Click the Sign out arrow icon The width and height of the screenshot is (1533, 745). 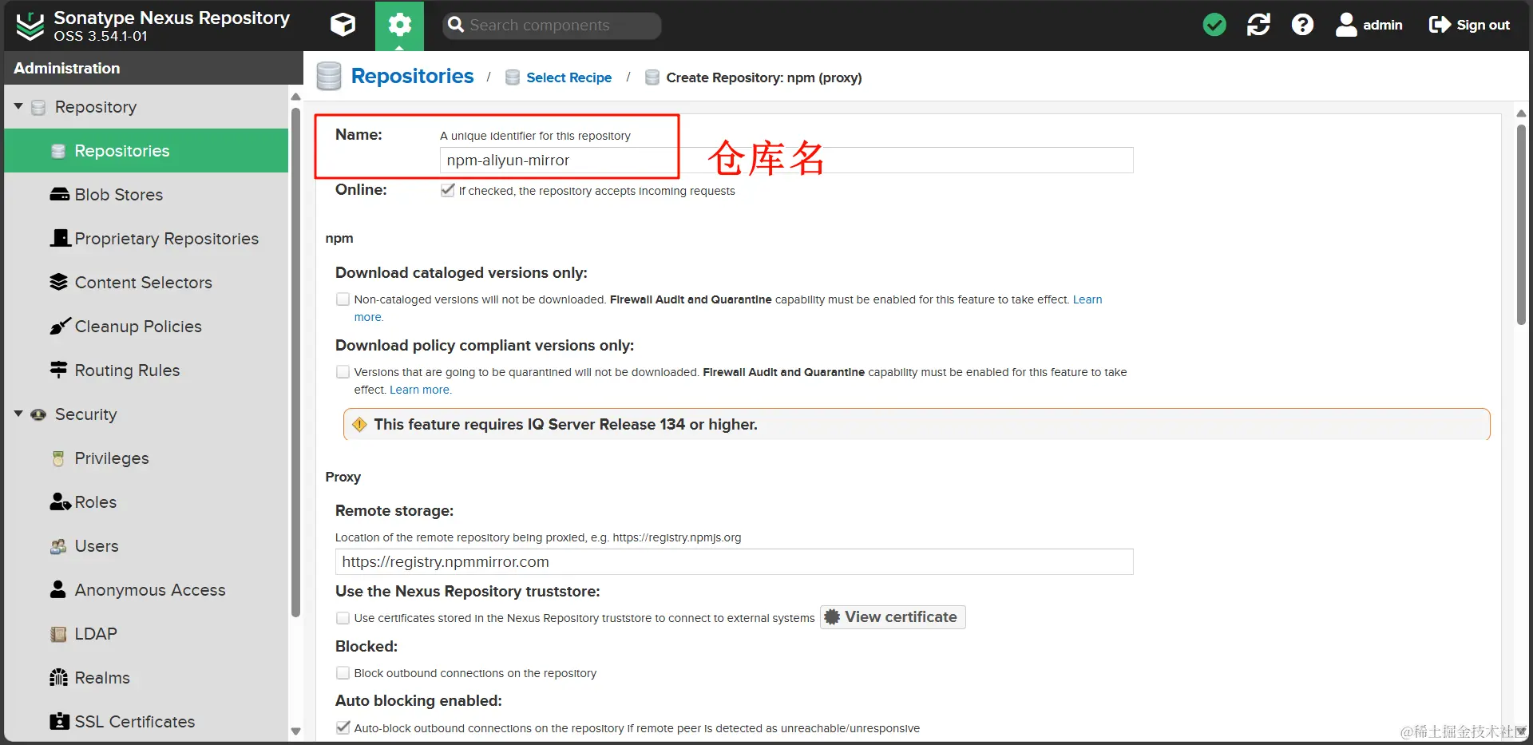[1440, 26]
